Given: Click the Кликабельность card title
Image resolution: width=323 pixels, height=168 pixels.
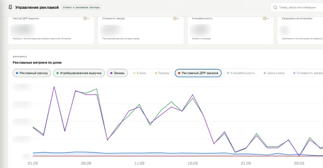Looking at the screenshot, I should click(x=202, y=19).
